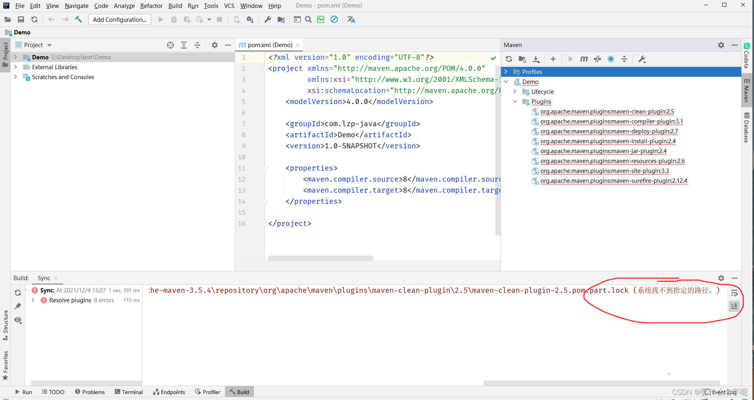Toggle the eye view filter in Build panel
Viewport: 754px width, 400px height.
(18, 320)
